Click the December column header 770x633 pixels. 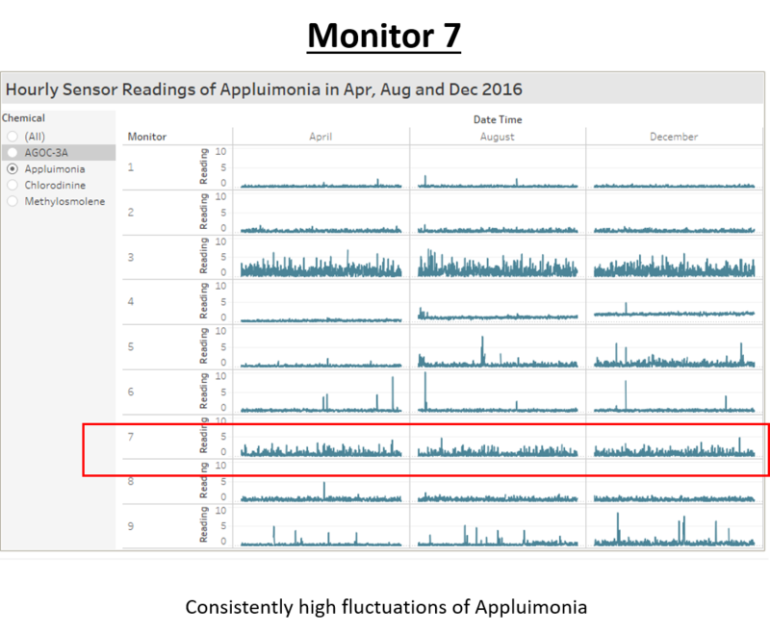[x=674, y=137]
